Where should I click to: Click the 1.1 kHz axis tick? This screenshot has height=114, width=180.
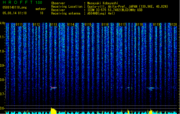tap(3, 37)
